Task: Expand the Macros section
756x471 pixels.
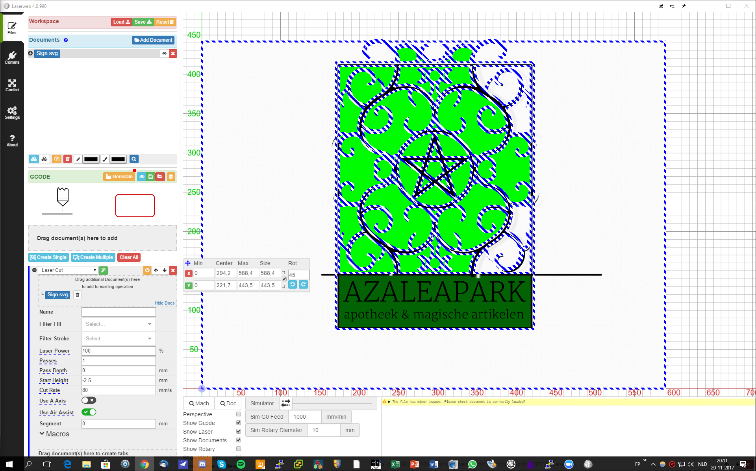Action: coord(54,434)
